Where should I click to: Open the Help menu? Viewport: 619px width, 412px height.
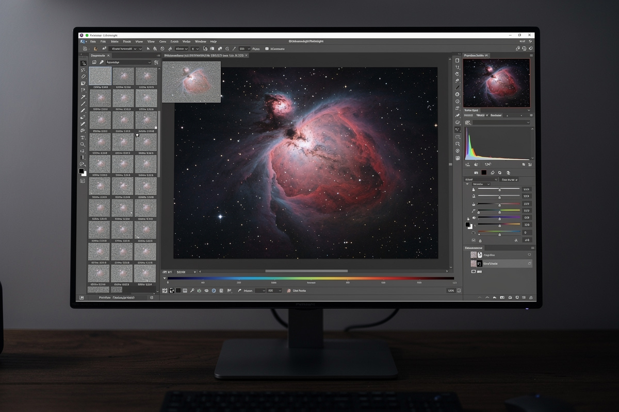click(214, 41)
